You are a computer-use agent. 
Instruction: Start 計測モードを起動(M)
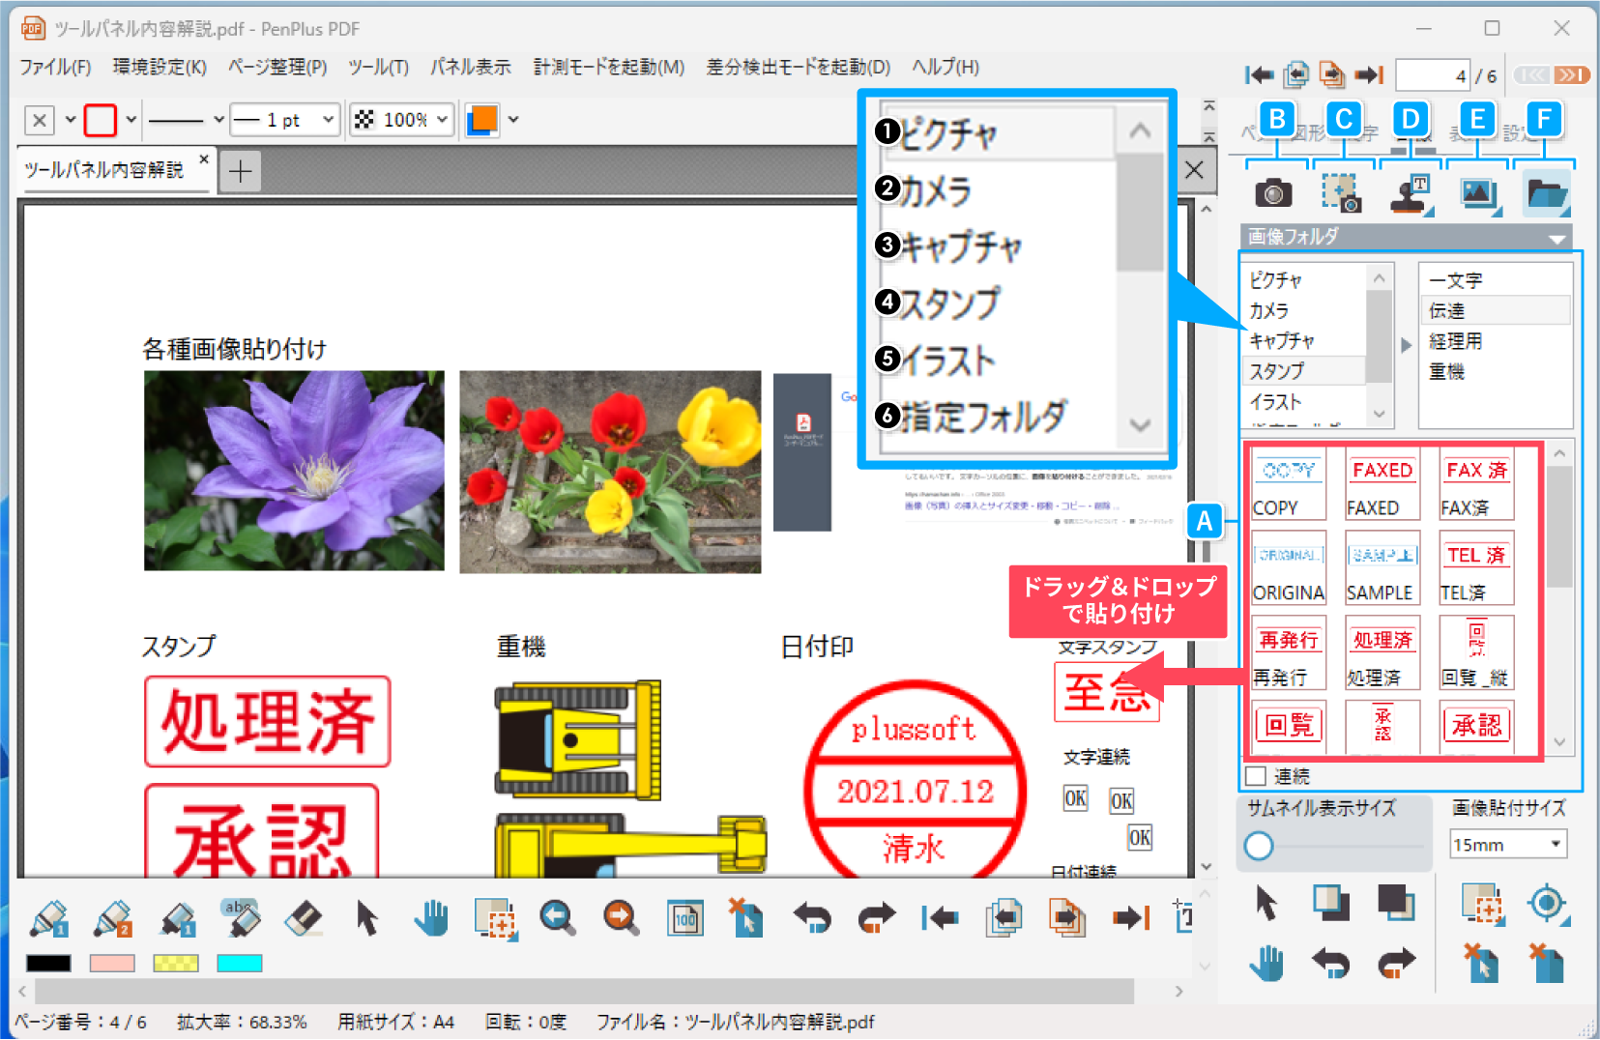tap(609, 67)
